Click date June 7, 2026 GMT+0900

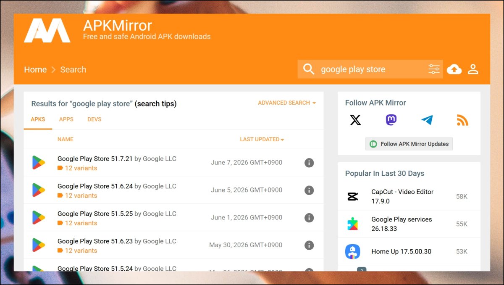pyautogui.click(x=247, y=163)
